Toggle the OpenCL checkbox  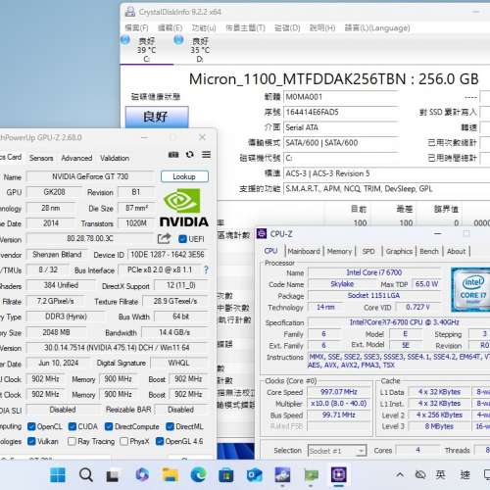[31, 426]
